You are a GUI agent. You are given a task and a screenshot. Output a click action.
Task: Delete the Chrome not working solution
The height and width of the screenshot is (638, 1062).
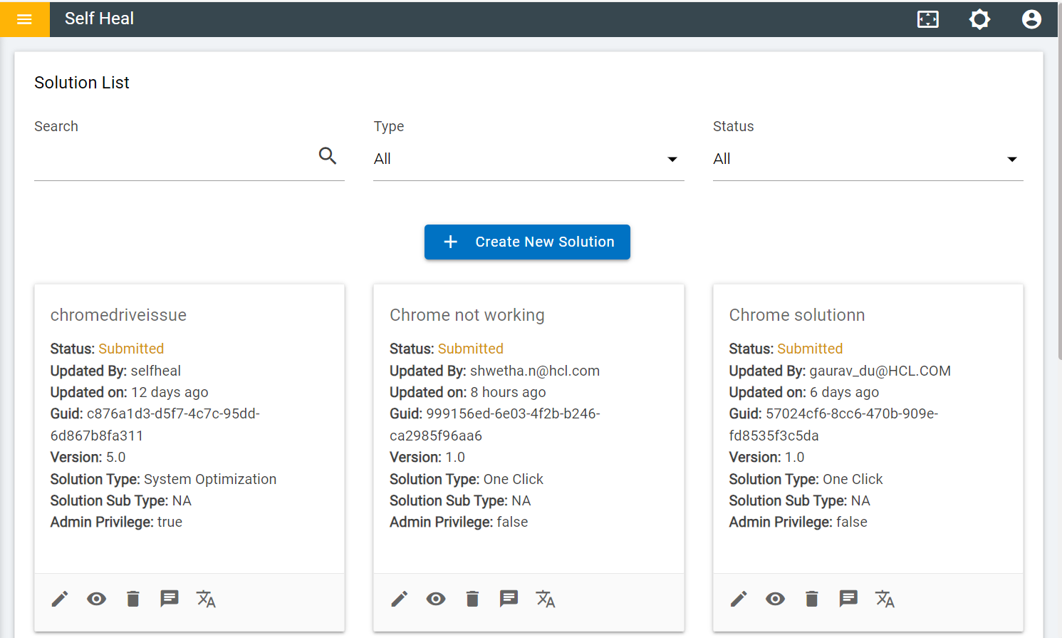coord(472,599)
